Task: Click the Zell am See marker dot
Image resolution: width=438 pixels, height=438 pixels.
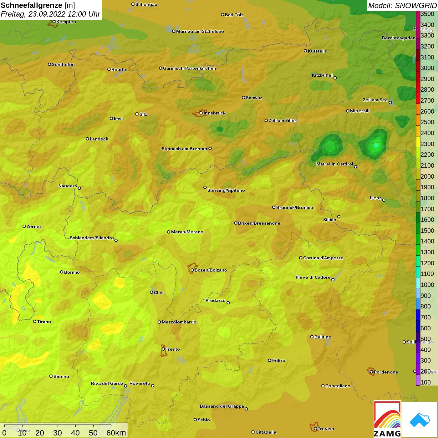Action: tap(390, 103)
